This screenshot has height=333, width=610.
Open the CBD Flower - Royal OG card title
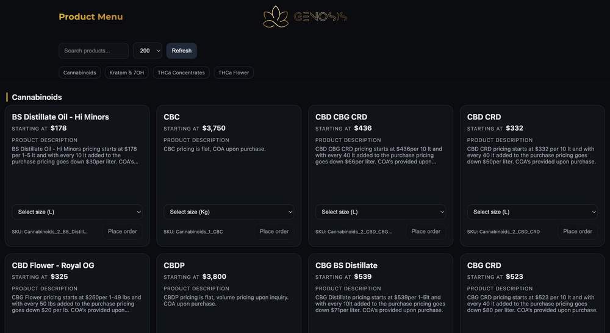(x=53, y=265)
